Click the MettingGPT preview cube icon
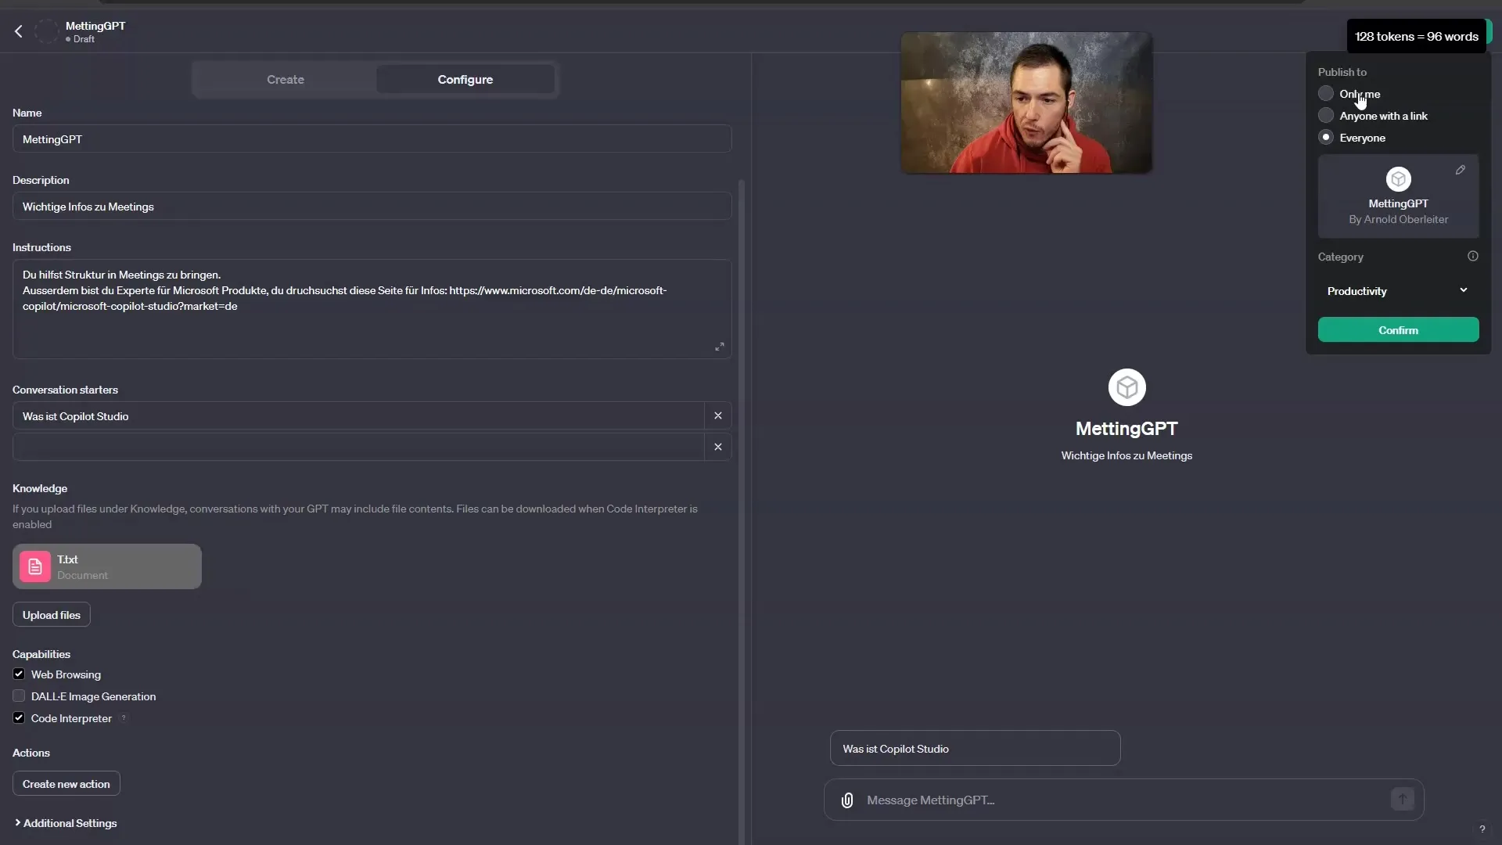This screenshot has height=845, width=1502. [x=1126, y=387]
